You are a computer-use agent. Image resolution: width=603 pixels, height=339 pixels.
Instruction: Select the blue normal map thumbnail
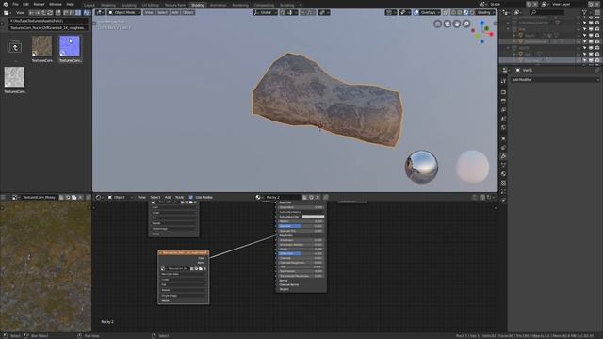pyautogui.click(x=70, y=46)
